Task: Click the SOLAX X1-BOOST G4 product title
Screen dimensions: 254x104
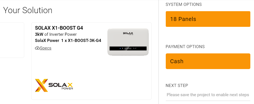Action: (x=59, y=28)
